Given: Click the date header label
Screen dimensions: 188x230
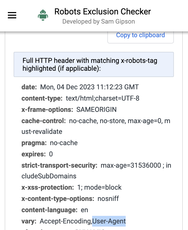Looking at the screenshot, I should tap(29, 87).
